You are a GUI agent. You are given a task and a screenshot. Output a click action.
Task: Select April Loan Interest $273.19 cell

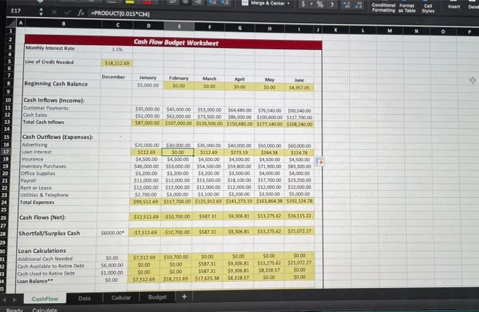click(x=239, y=152)
